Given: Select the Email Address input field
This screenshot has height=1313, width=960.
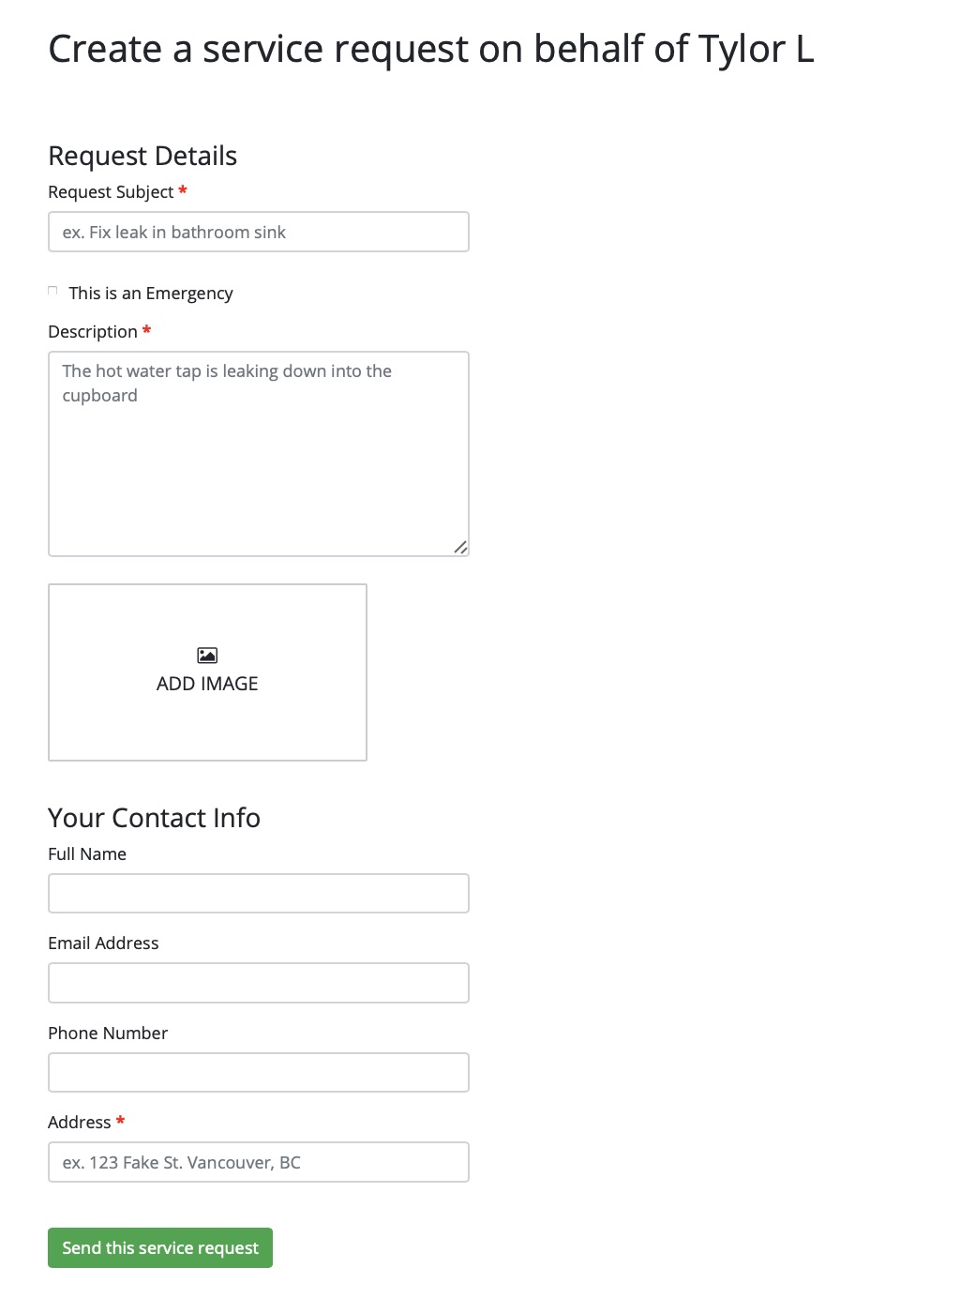Looking at the screenshot, I should tap(258, 983).
